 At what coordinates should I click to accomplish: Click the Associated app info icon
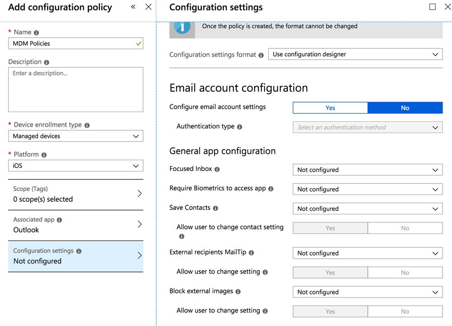point(59,220)
